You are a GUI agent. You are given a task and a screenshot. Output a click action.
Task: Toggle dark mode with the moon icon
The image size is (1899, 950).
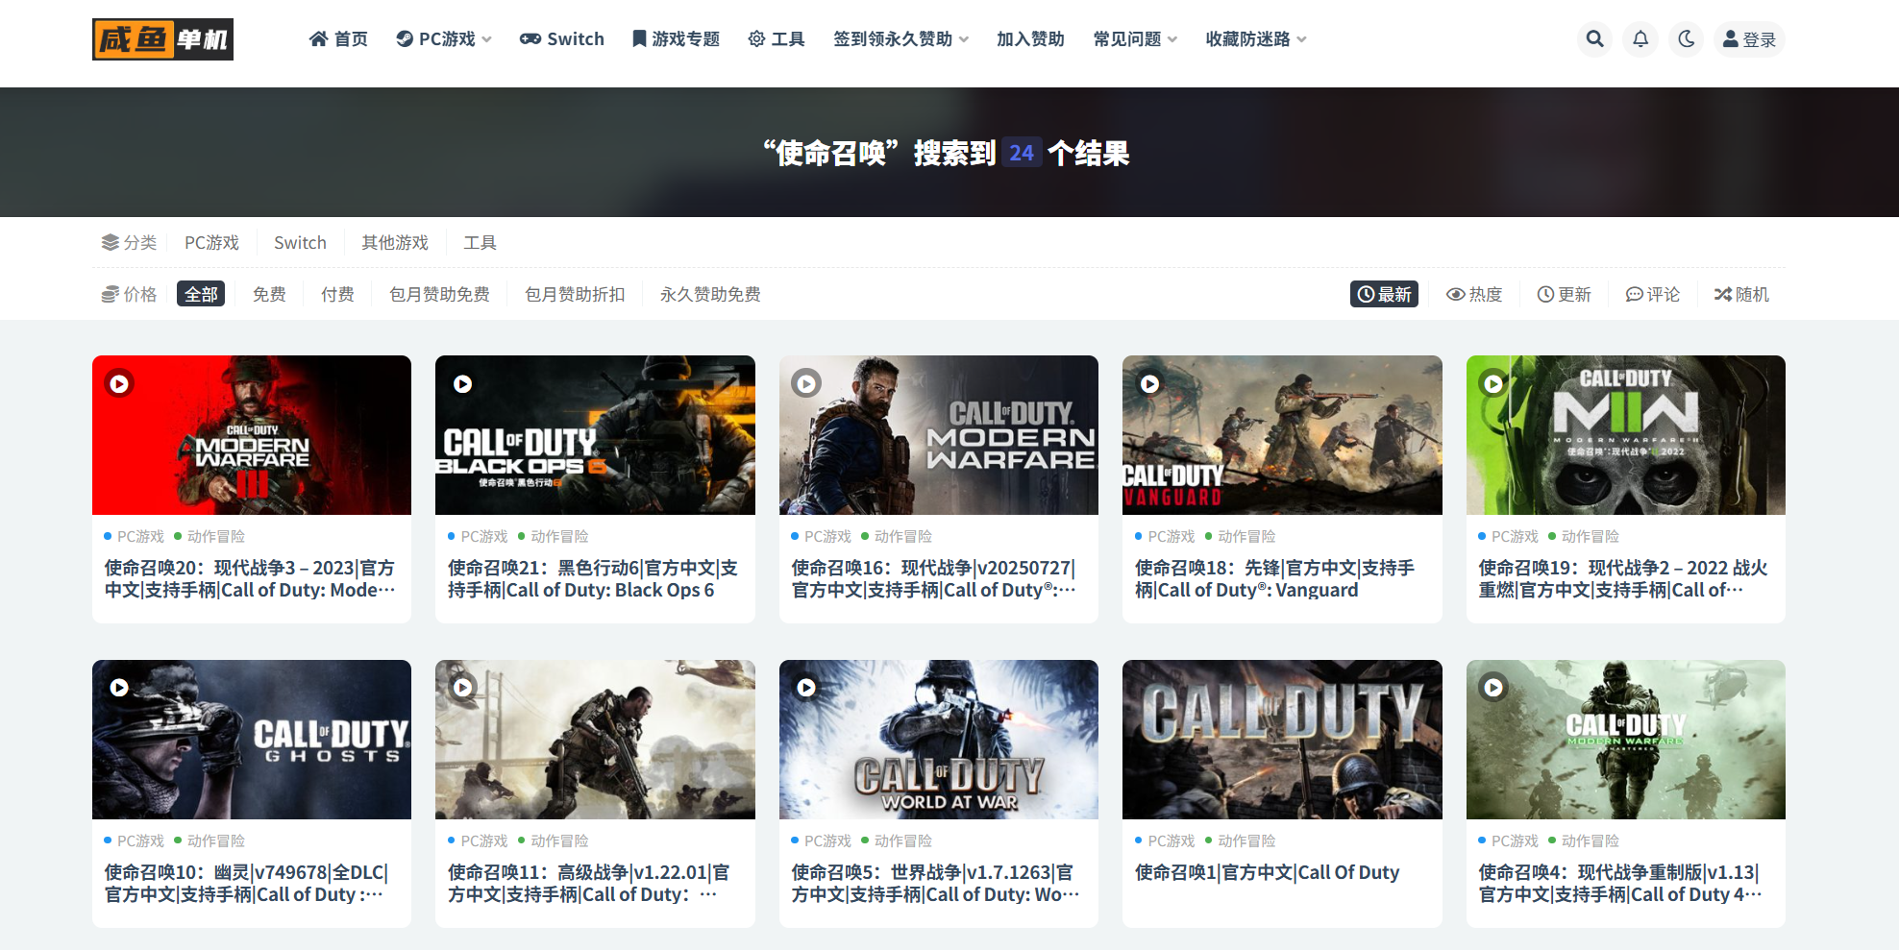(1687, 39)
